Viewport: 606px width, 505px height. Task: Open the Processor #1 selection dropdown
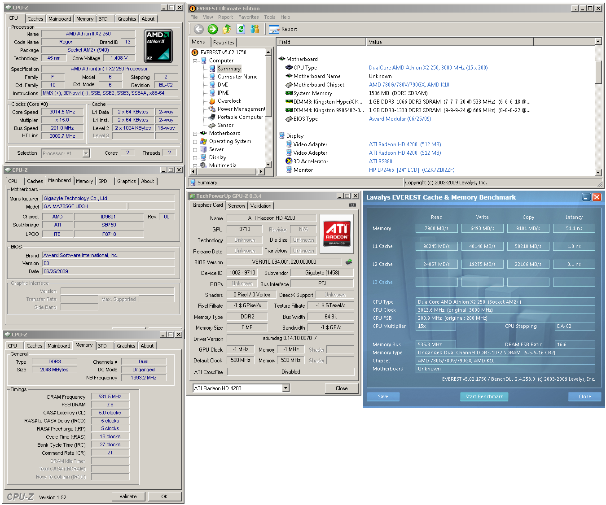[86, 153]
